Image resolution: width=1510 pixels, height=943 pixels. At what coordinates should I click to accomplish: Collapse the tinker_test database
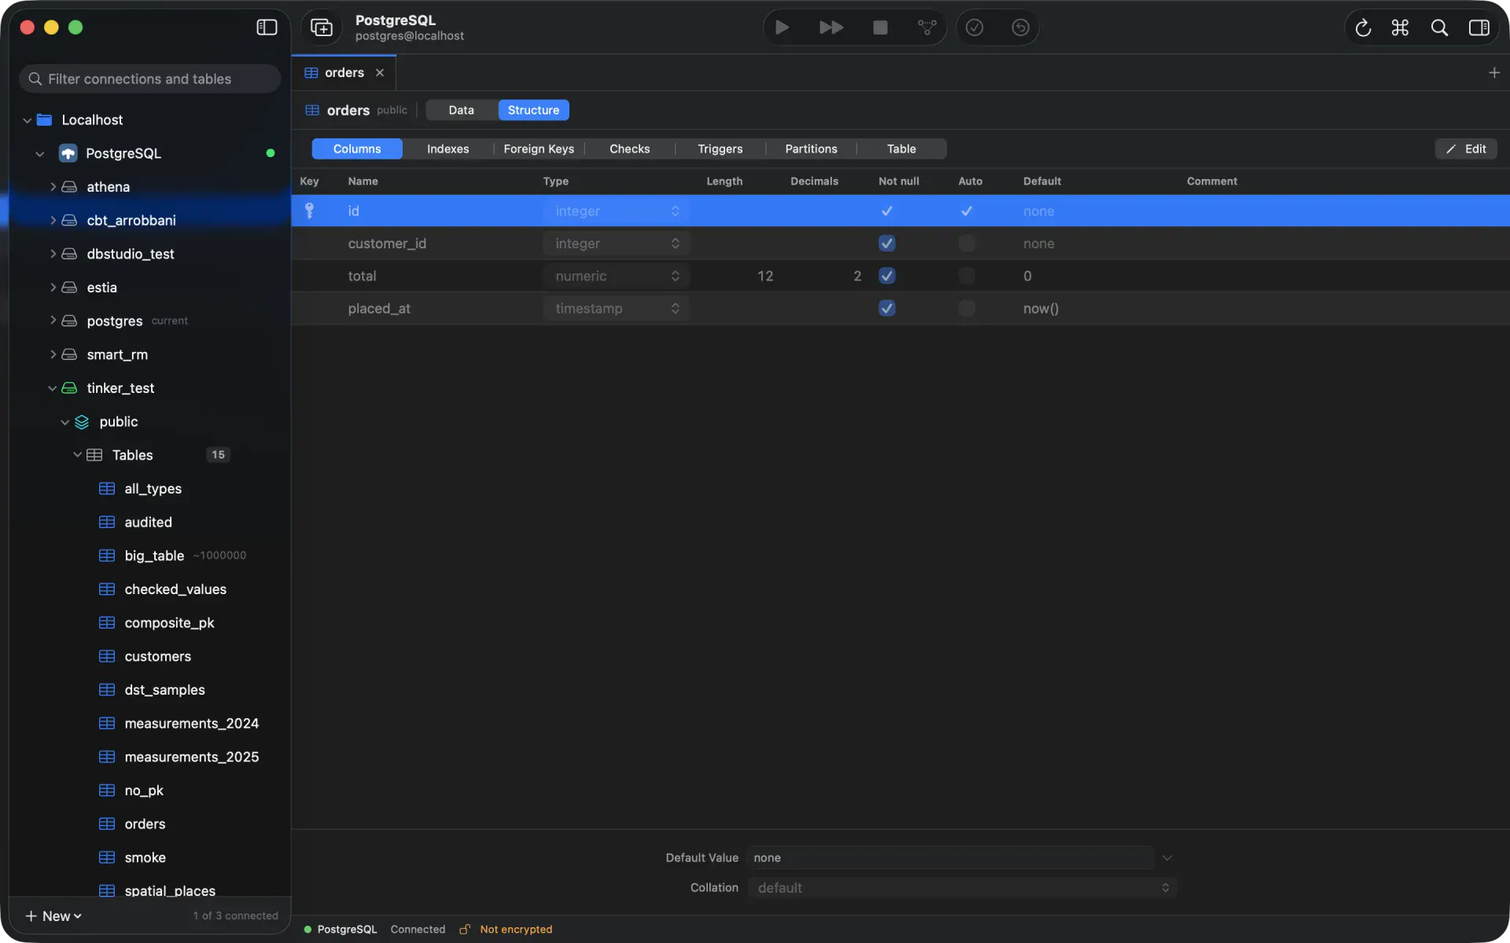point(52,388)
